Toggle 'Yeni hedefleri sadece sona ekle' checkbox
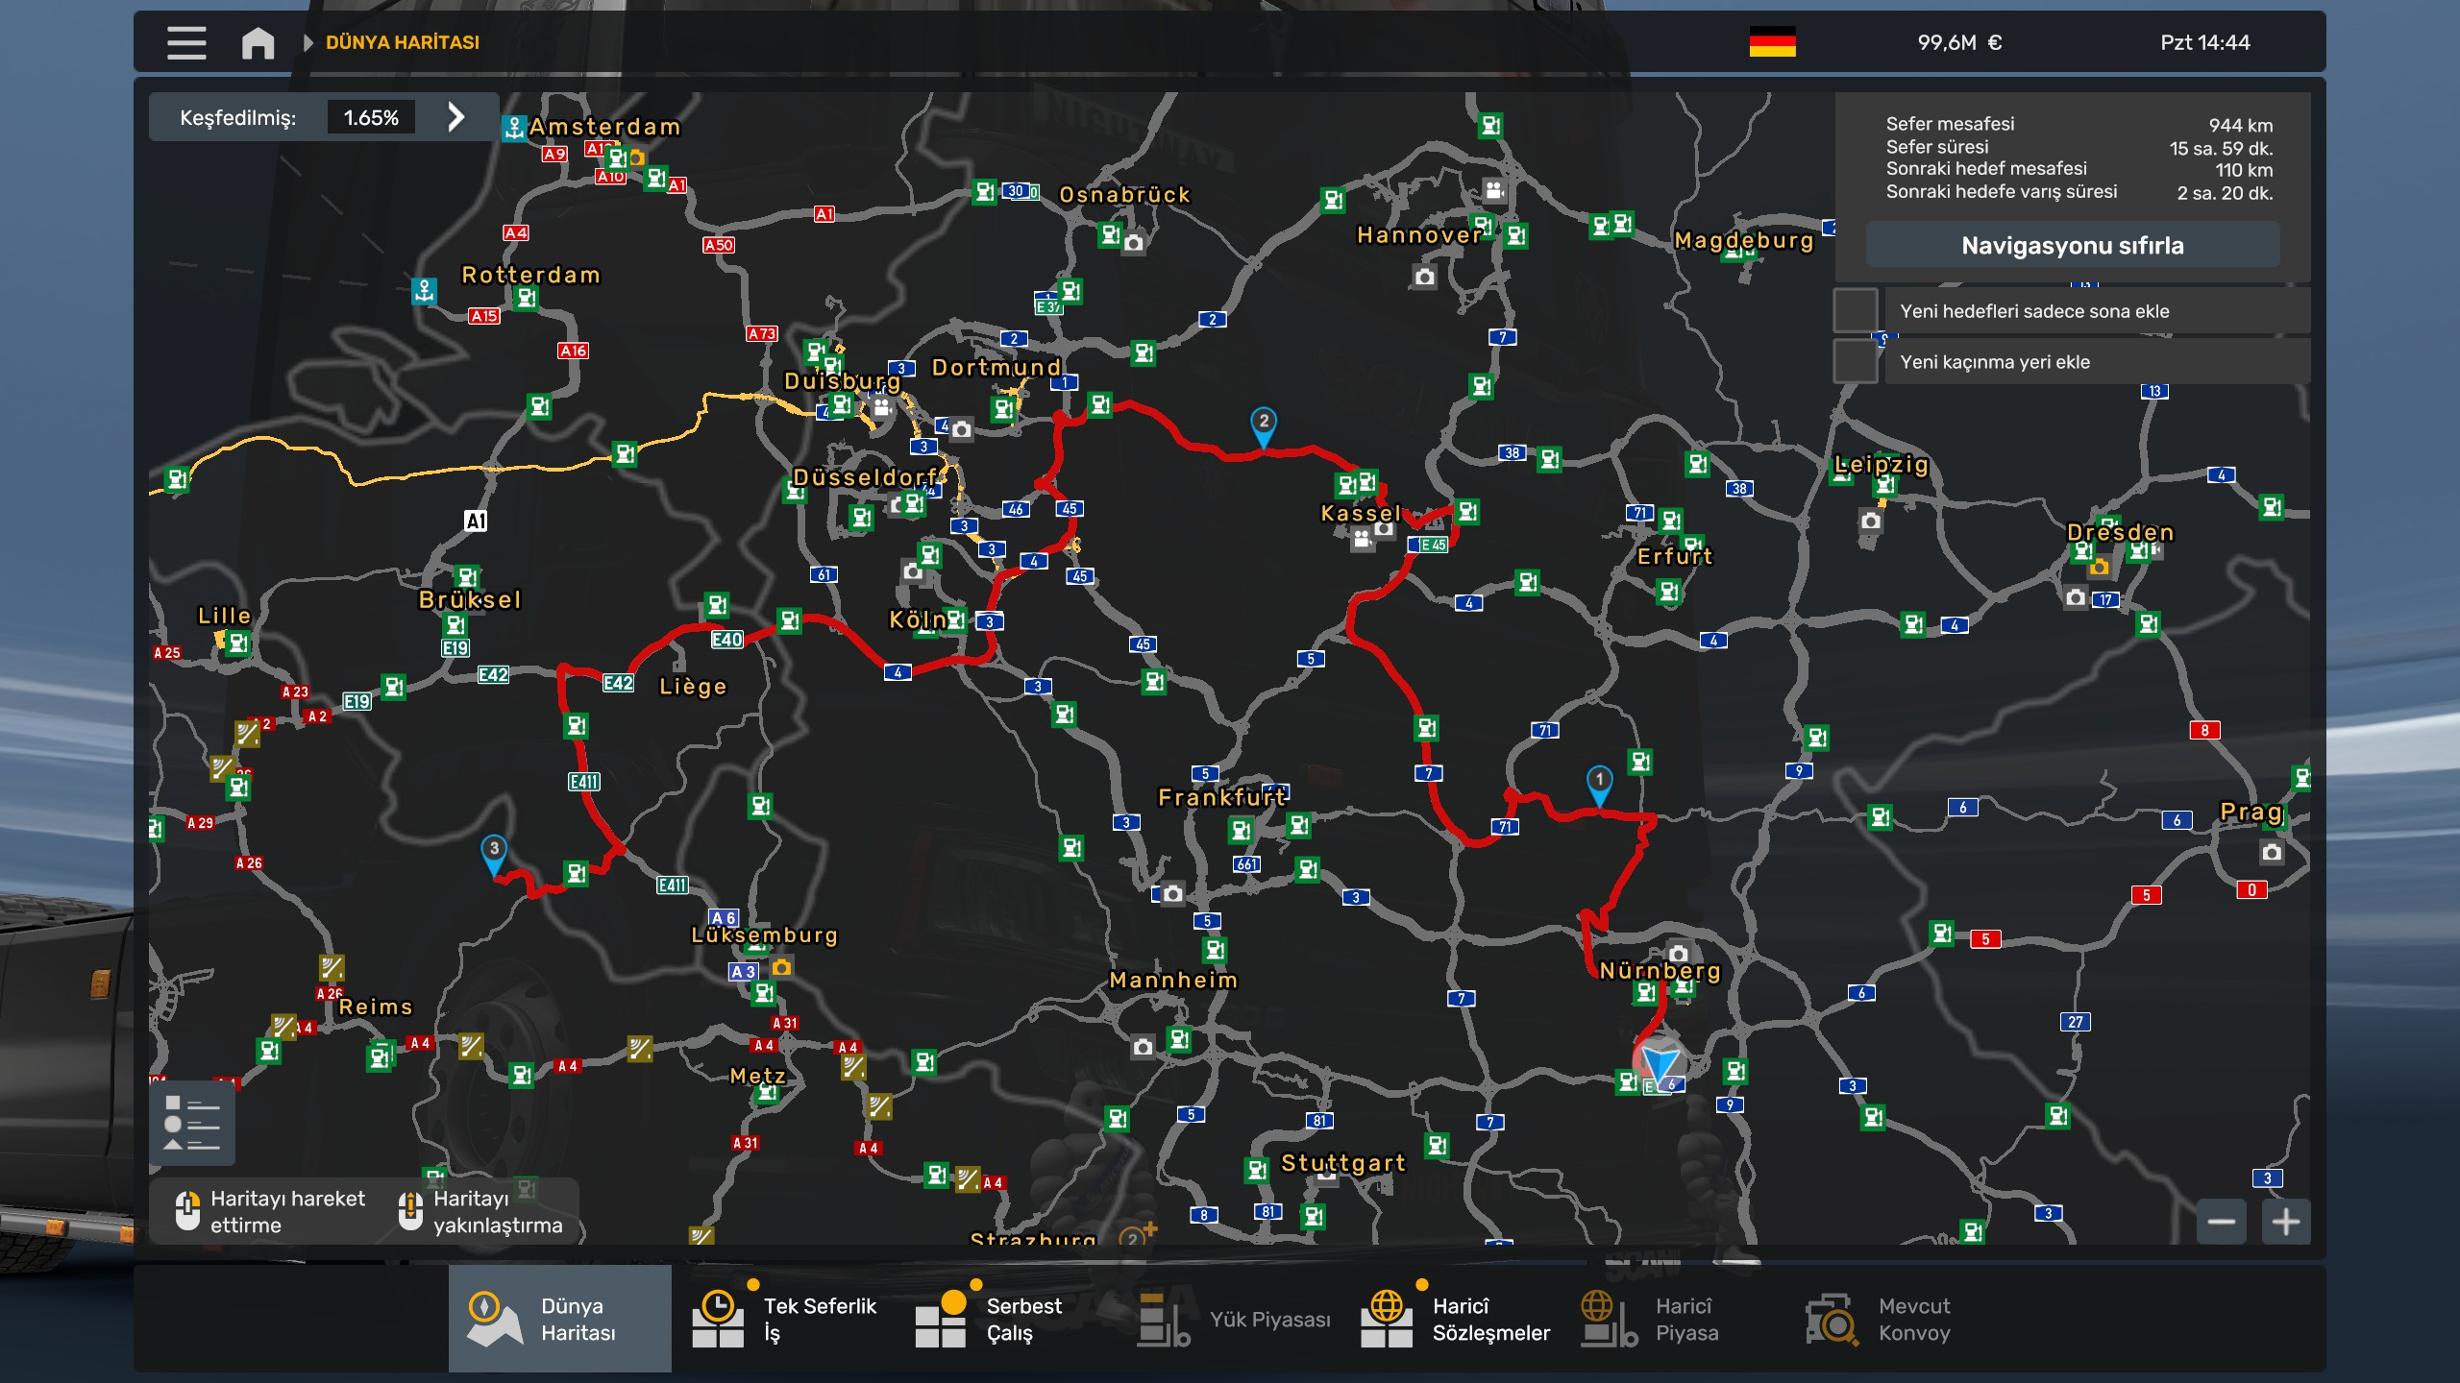 tap(1856, 311)
